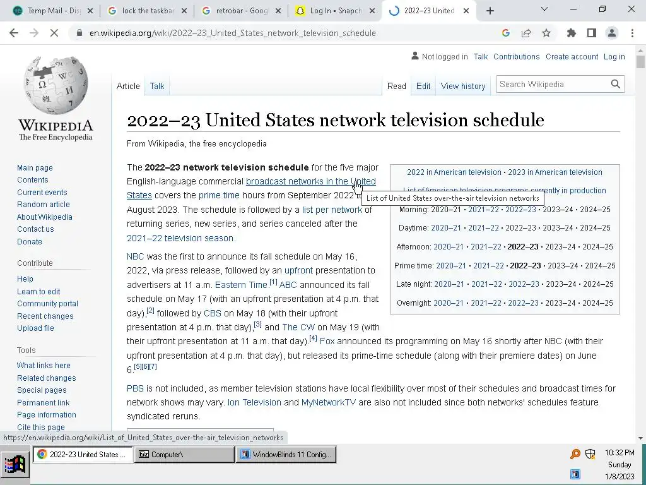Follow the 'broadcast networks in the United' link
This screenshot has height=485, width=646.
click(x=310, y=181)
